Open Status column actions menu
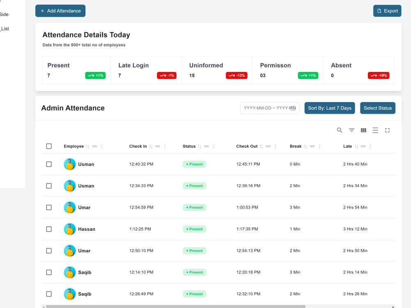The height and width of the screenshot is (308, 411). click(214, 147)
